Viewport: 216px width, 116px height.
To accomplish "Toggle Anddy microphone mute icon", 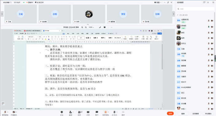I will coord(209,88).
